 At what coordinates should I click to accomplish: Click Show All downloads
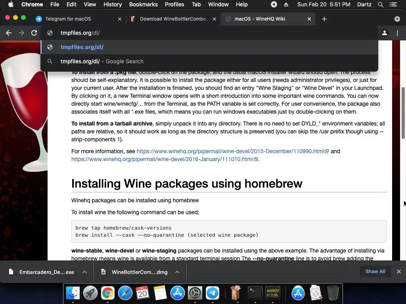point(375,272)
